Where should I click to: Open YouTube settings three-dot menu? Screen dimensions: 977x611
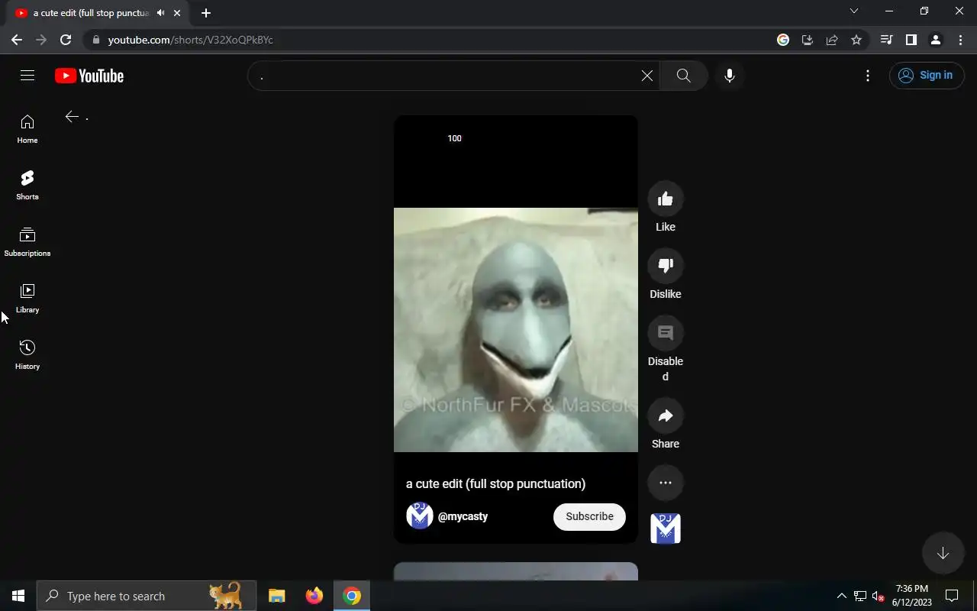click(868, 76)
